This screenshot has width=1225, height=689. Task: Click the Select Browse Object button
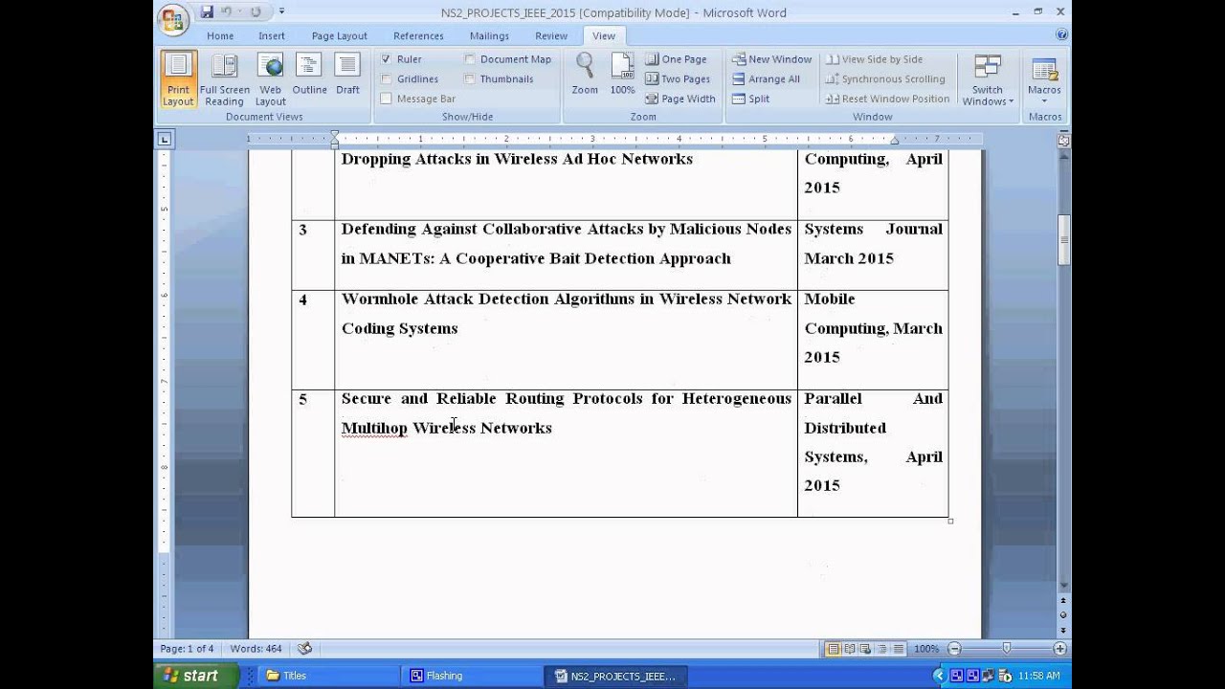coord(1063,615)
